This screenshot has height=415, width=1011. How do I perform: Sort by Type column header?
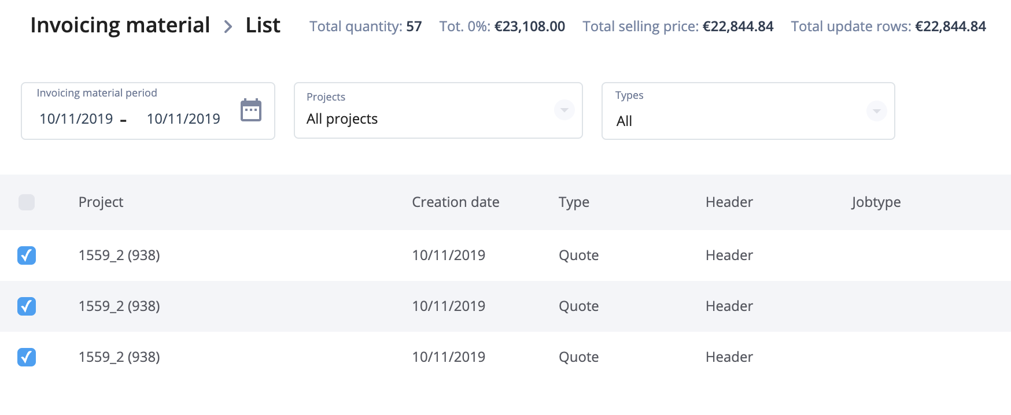coord(574,202)
